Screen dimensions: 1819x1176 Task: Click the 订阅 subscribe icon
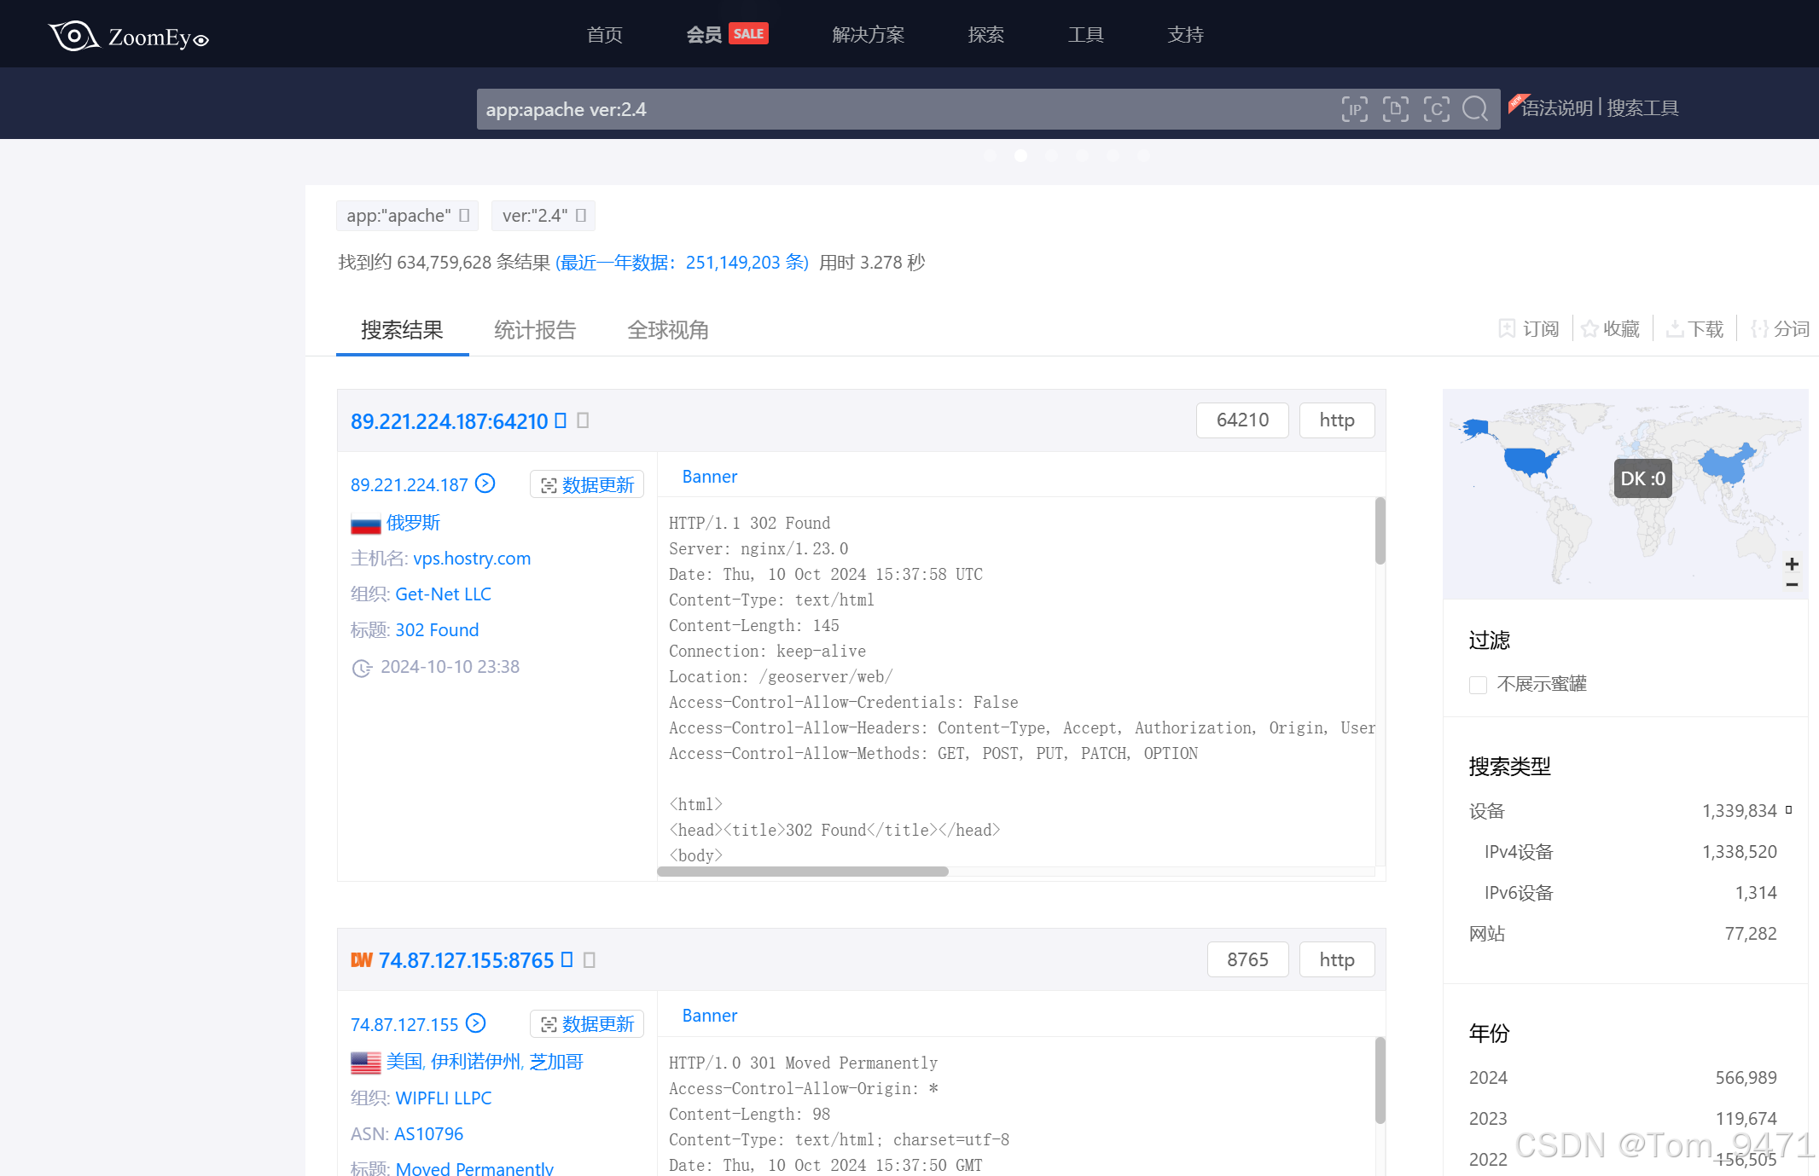(x=1507, y=329)
